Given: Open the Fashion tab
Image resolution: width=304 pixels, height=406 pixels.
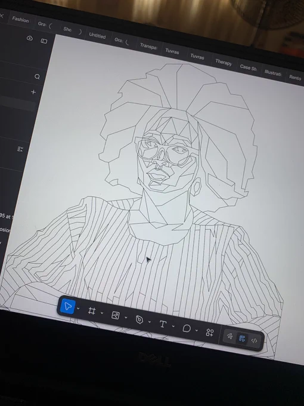Looking at the screenshot, I should point(20,20).
